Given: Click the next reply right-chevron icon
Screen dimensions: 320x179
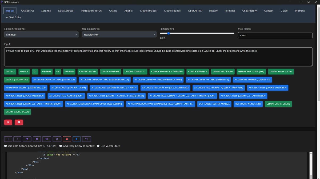Looking at the screenshot, I should tap(17, 139).
